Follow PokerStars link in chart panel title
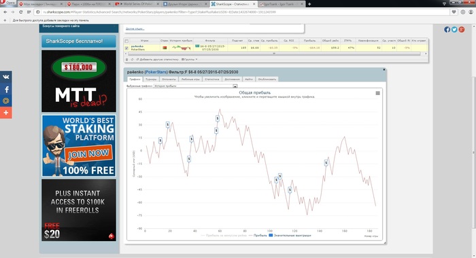The height and width of the screenshot is (258, 476). point(156,72)
